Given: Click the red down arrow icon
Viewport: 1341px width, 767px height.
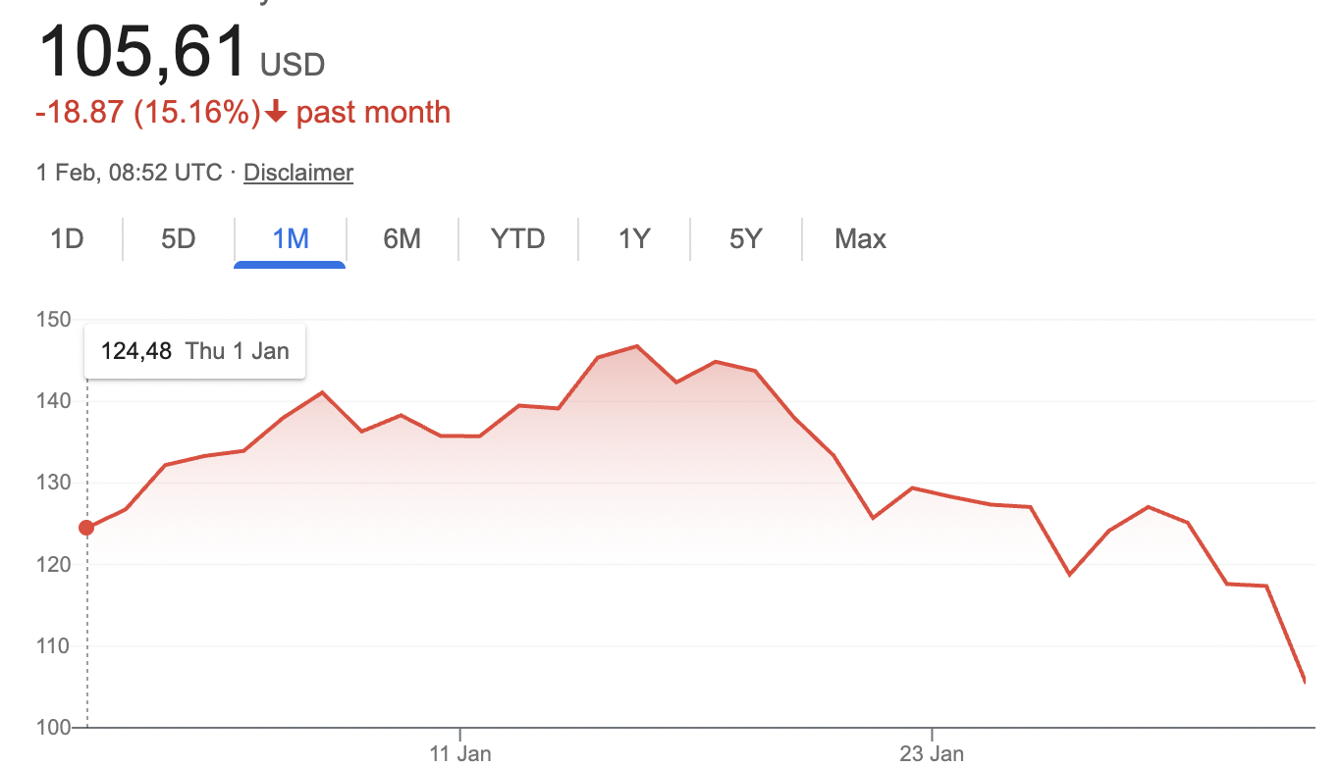Looking at the screenshot, I should click(276, 113).
